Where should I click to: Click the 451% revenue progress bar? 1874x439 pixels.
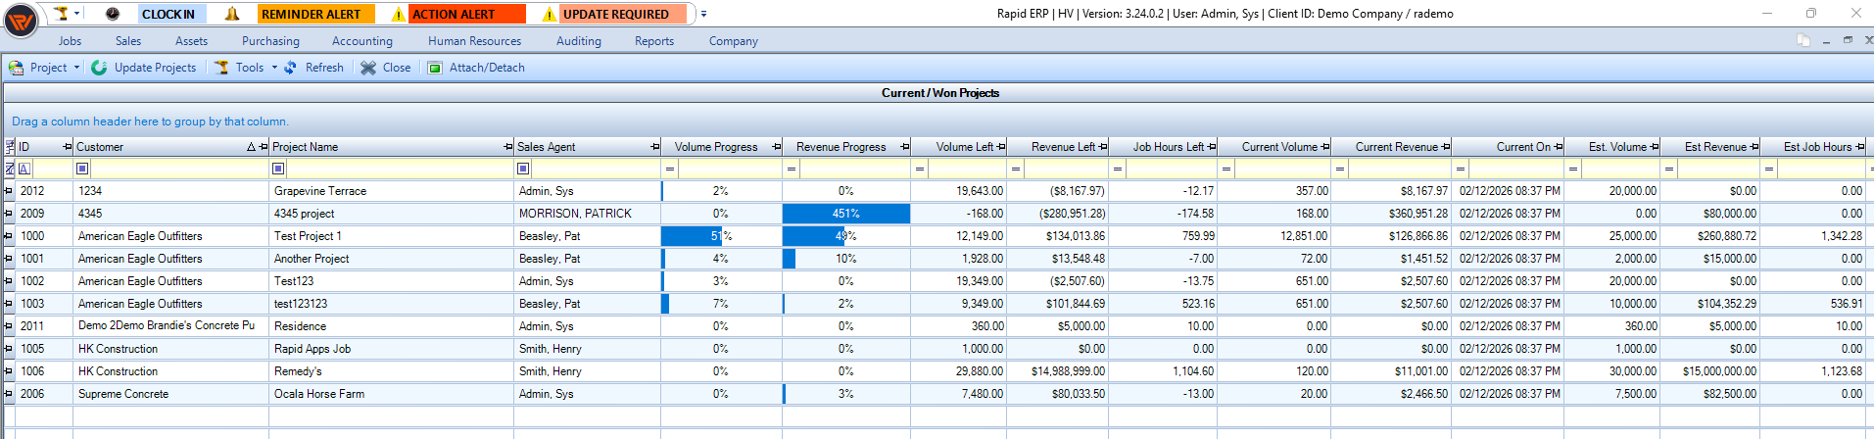(x=846, y=214)
